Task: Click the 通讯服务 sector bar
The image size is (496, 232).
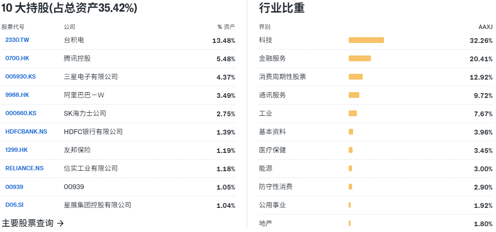Action: point(354,95)
